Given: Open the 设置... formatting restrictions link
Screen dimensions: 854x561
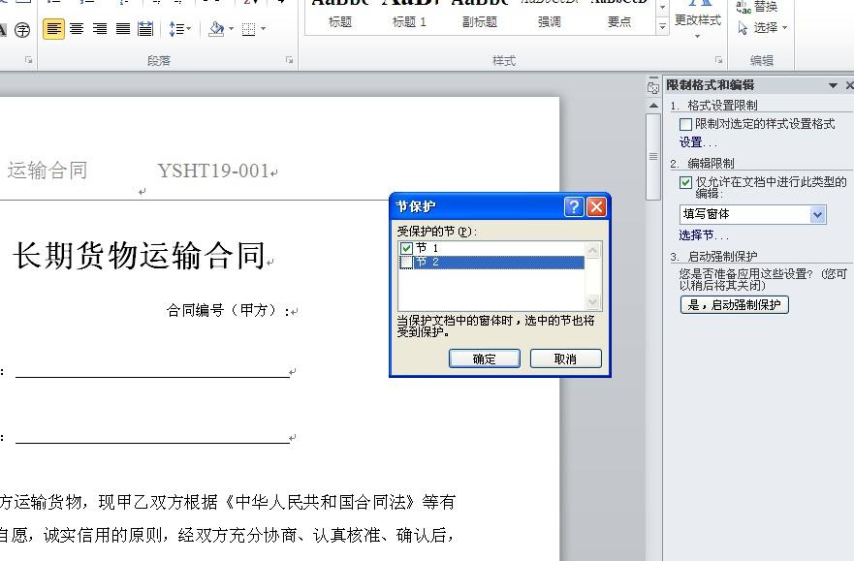Looking at the screenshot, I should pyautogui.click(x=698, y=142).
